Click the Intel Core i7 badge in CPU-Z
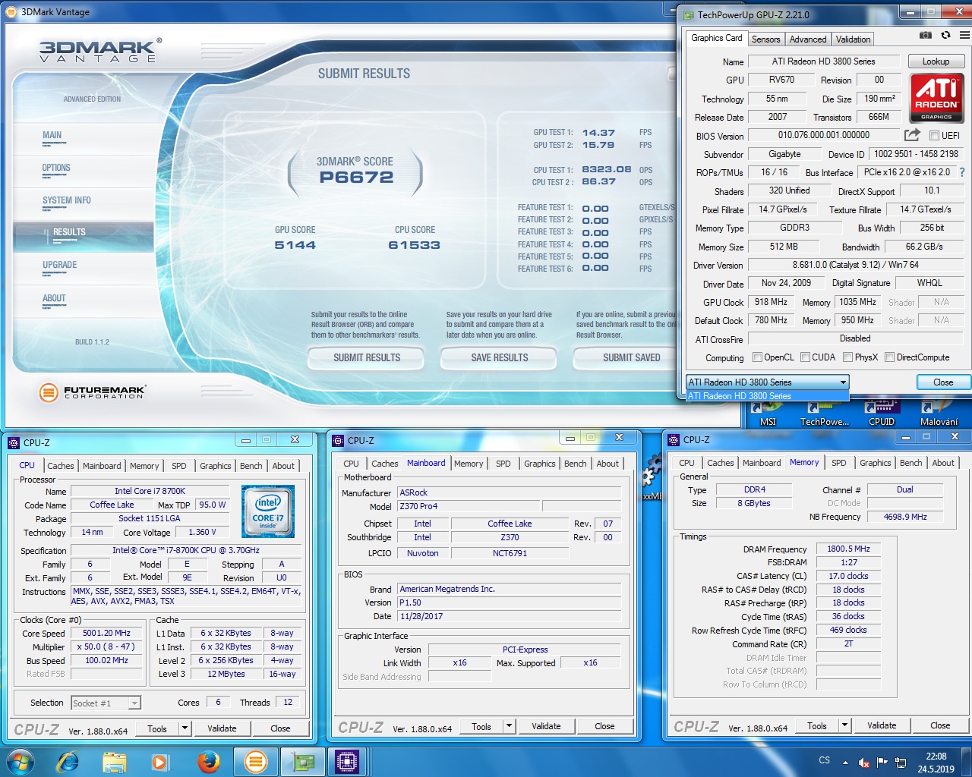The width and height of the screenshot is (972, 777). (x=268, y=512)
